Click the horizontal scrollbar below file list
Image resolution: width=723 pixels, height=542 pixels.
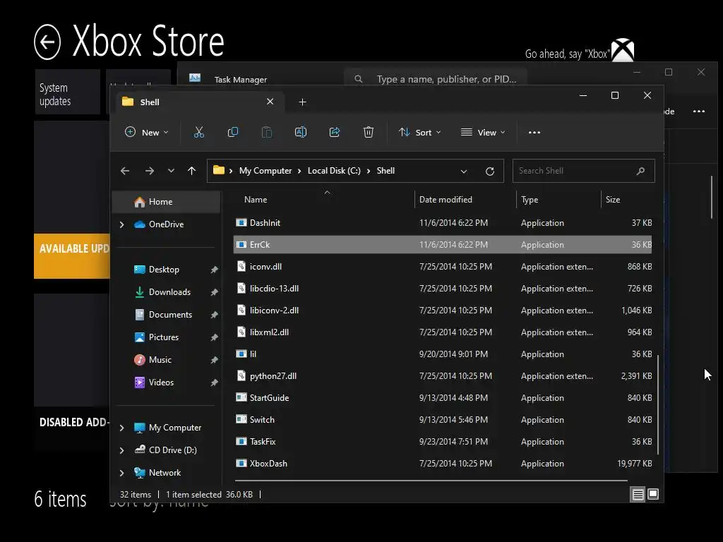(431, 481)
